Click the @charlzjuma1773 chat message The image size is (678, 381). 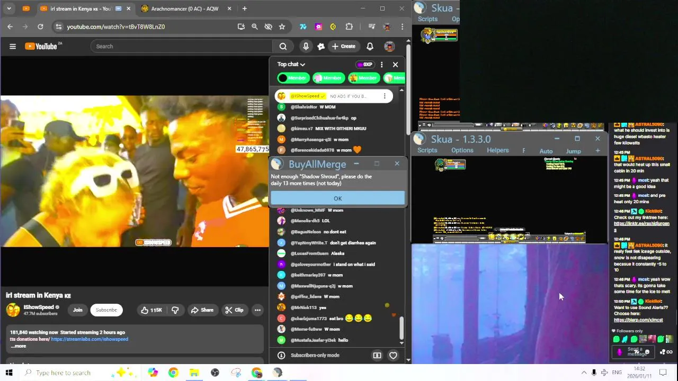(331, 318)
